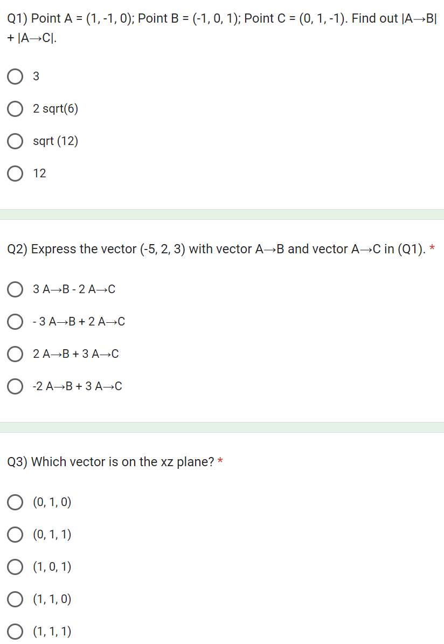This screenshot has width=444, height=644.
Task: Select "2 A→B + 3 A→C" option
Action: (15, 354)
